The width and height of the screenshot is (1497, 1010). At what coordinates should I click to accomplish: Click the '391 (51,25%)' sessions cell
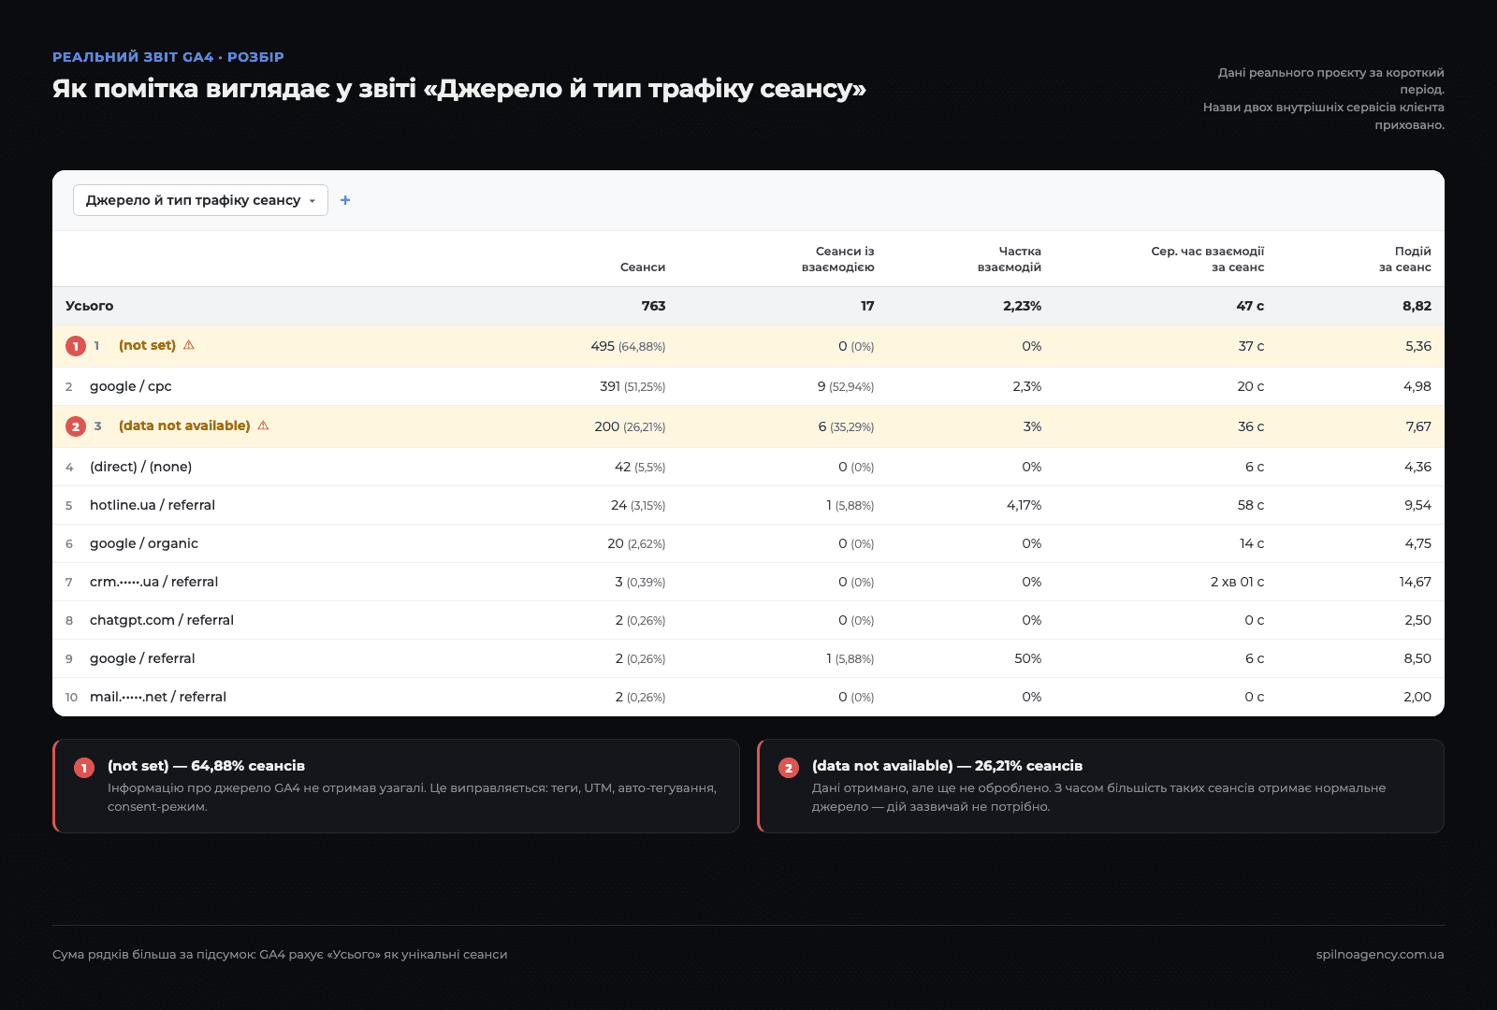coord(632,386)
